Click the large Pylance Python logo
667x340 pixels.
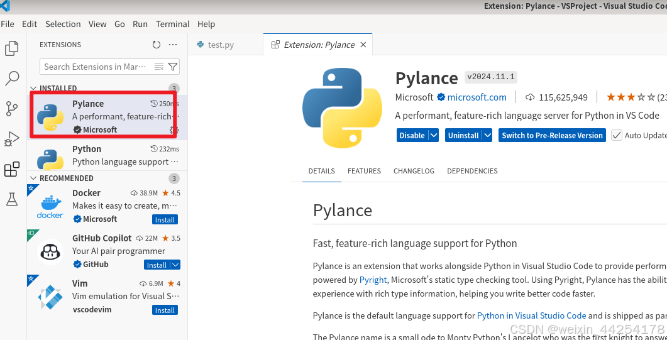pos(343,107)
